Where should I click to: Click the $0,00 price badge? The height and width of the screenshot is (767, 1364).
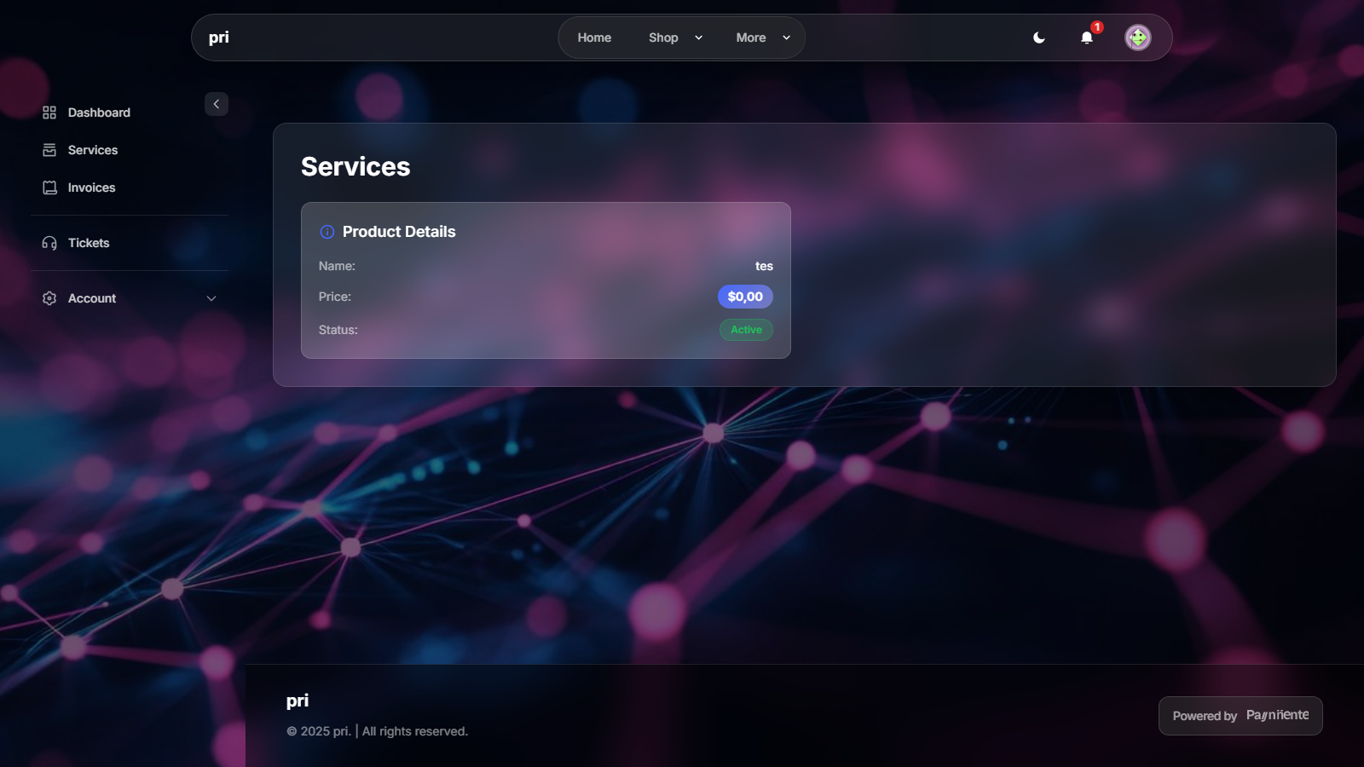(745, 297)
